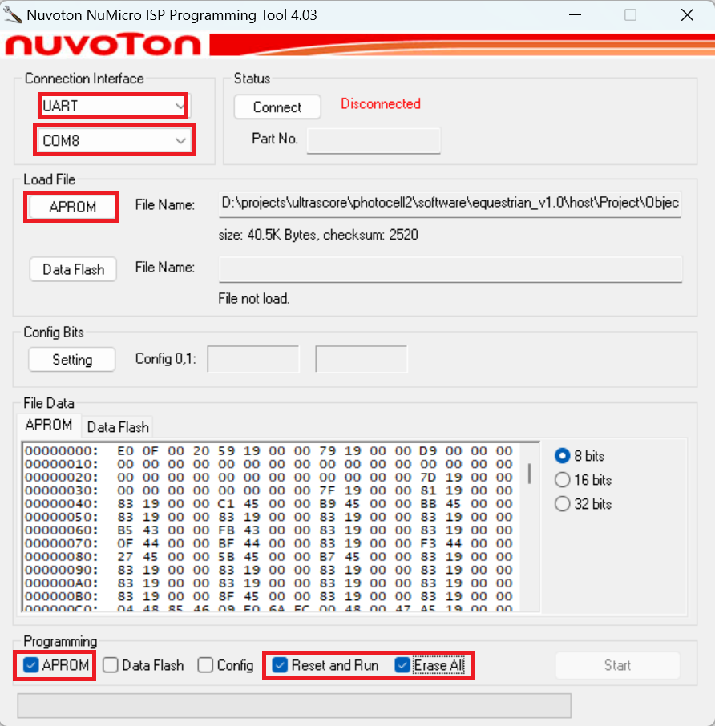The width and height of the screenshot is (715, 726).
Task: Switch to the Data Flash tab
Action: [x=118, y=427]
